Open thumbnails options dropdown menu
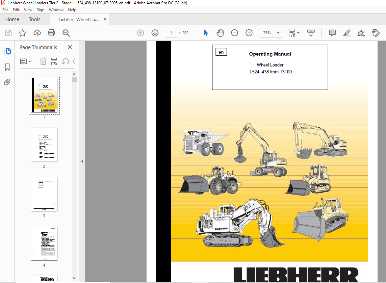This screenshot has height=283, width=386. [25, 61]
